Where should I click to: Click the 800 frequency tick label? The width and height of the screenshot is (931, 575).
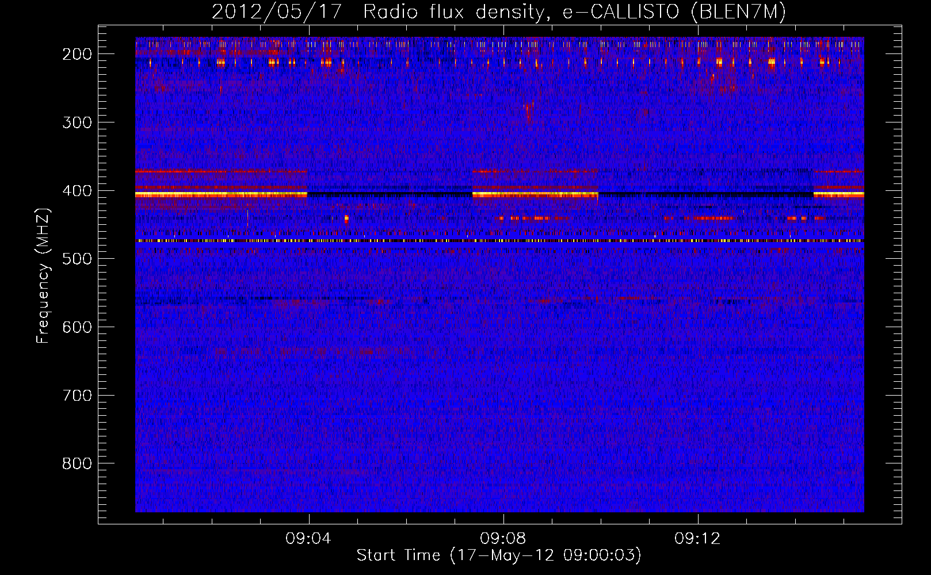point(77,463)
